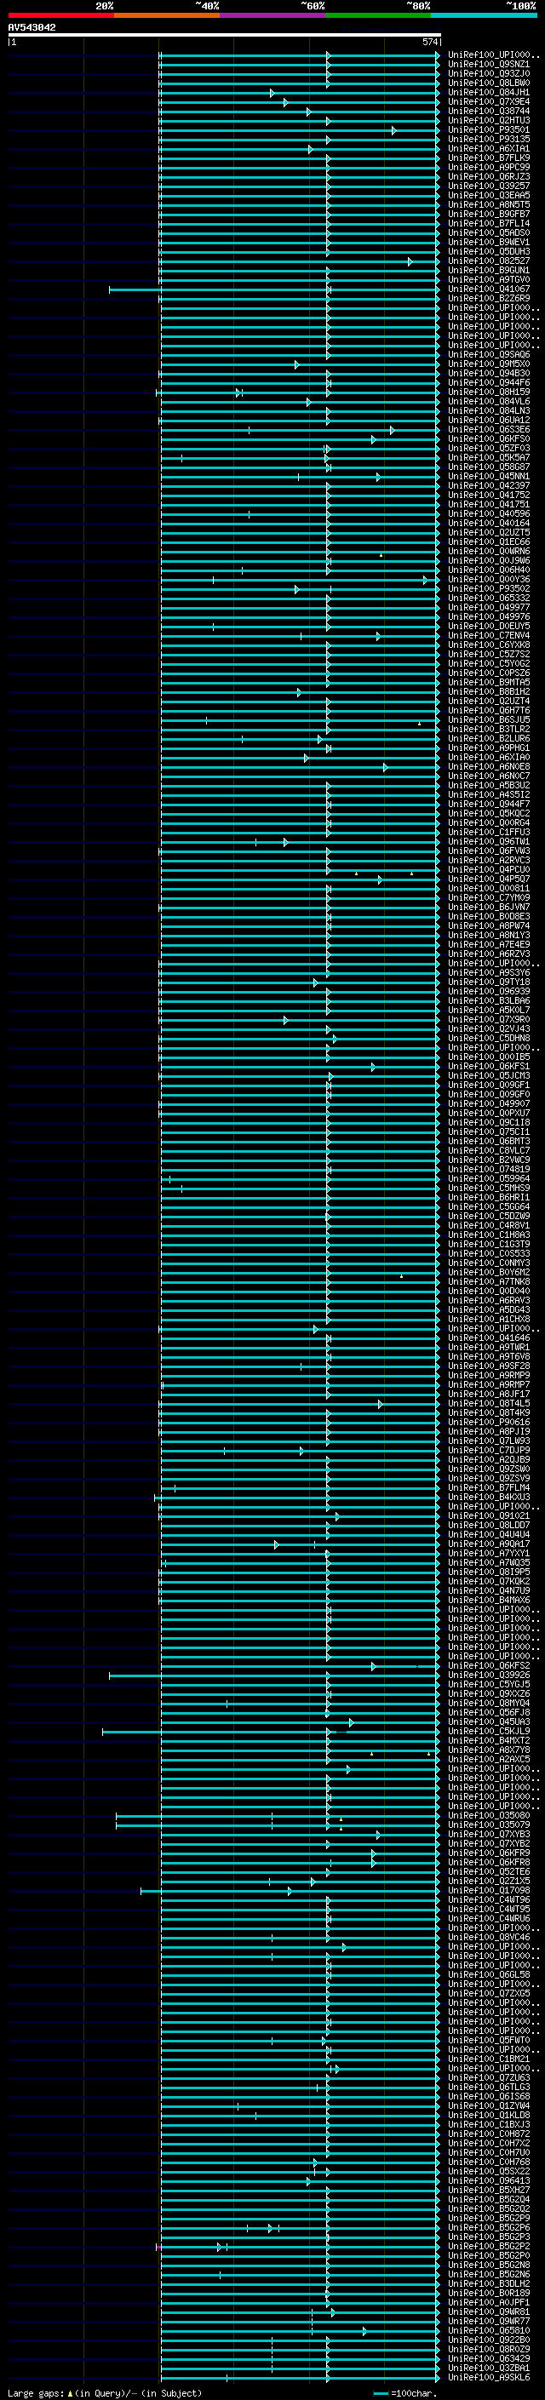Select the UniRef100_Q6KFS1 label
The height and width of the screenshot is (2400, 545).
coord(488,1066)
